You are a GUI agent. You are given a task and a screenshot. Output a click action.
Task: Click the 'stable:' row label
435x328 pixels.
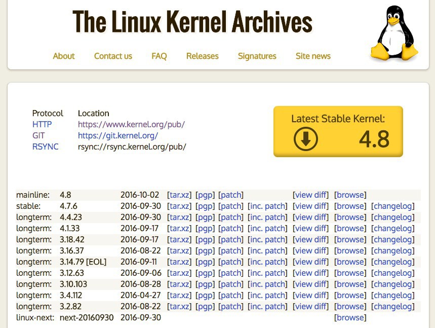28,206
